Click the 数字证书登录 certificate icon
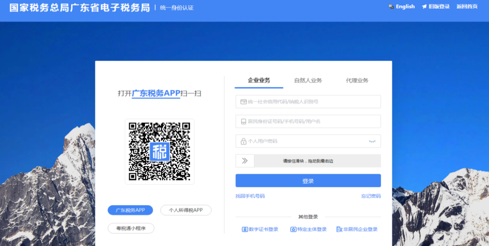This screenshot has height=246, width=489. (x=245, y=230)
